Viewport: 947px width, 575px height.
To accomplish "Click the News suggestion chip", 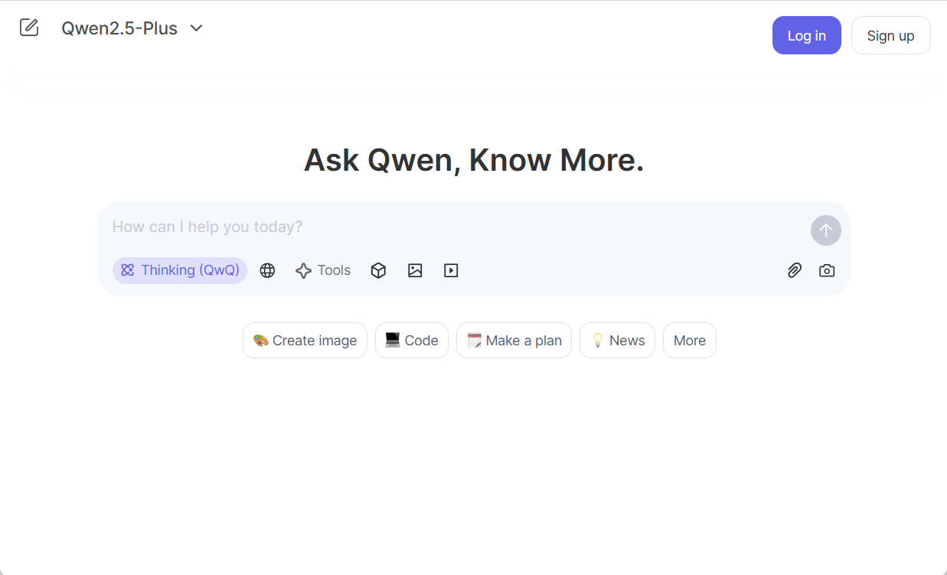I will 617,341.
